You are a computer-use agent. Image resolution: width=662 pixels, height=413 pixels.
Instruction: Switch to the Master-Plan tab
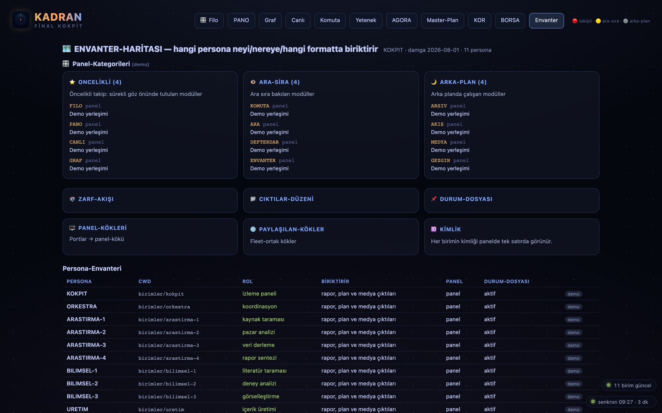point(442,20)
